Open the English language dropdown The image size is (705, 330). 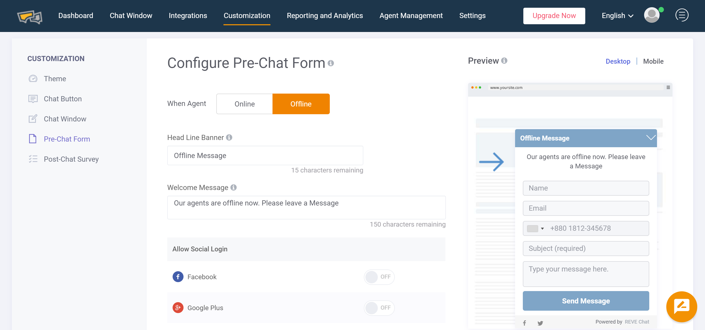click(618, 16)
